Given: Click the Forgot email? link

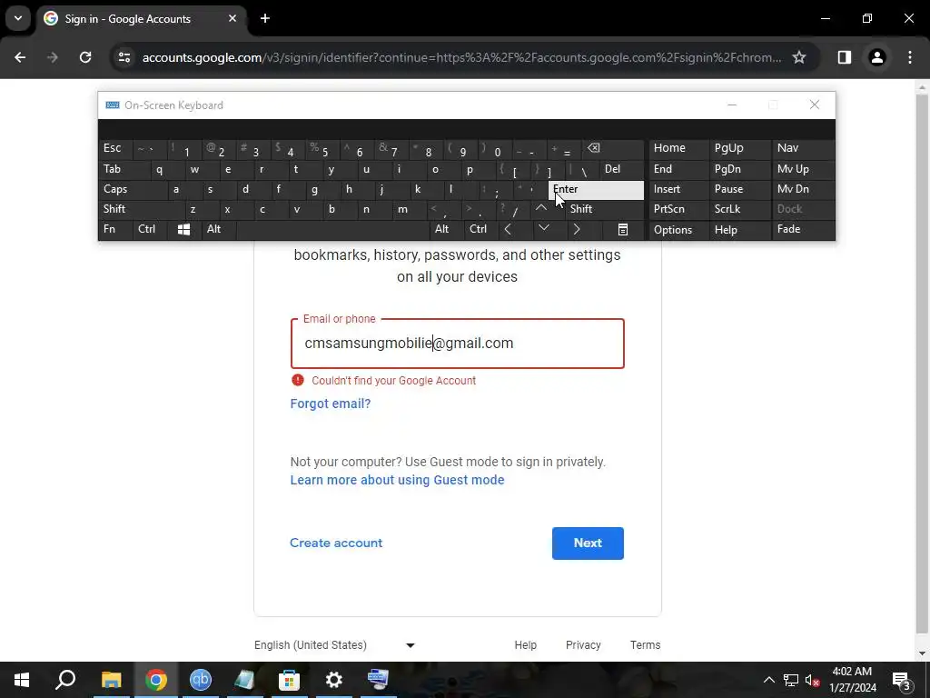Looking at the screenshot, I should coord(331,404).
